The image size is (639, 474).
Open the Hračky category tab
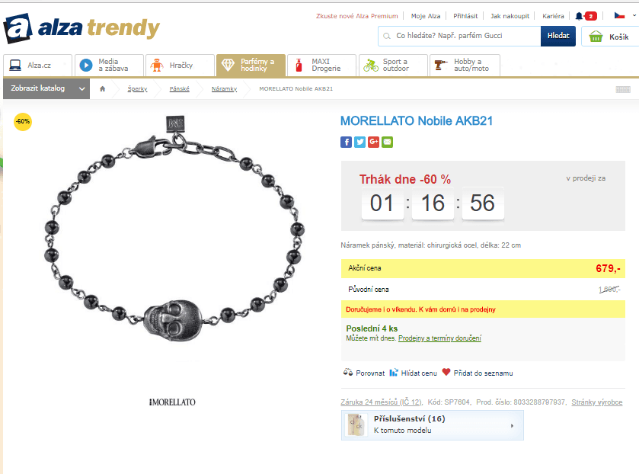tap(180, 66)
